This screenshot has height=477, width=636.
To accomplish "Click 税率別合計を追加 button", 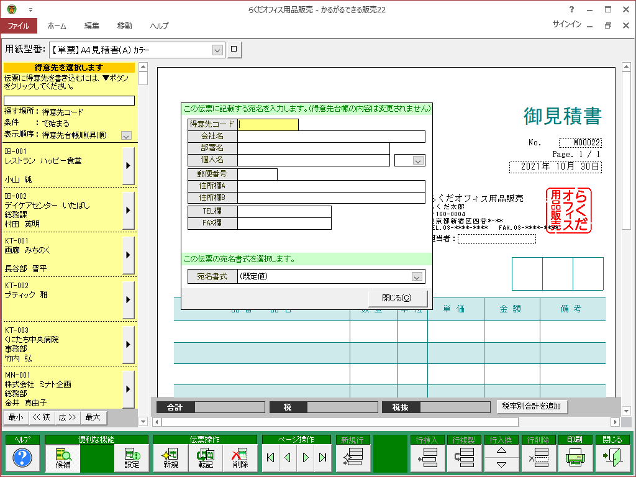I will (x=532, y=406).
